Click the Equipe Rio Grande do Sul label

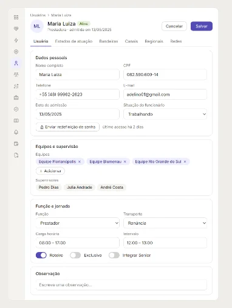point(158,161)
